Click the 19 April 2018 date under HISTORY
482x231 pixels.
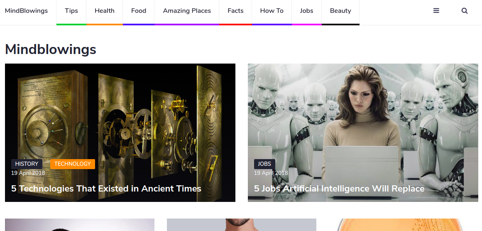click(x=28, y=173)
